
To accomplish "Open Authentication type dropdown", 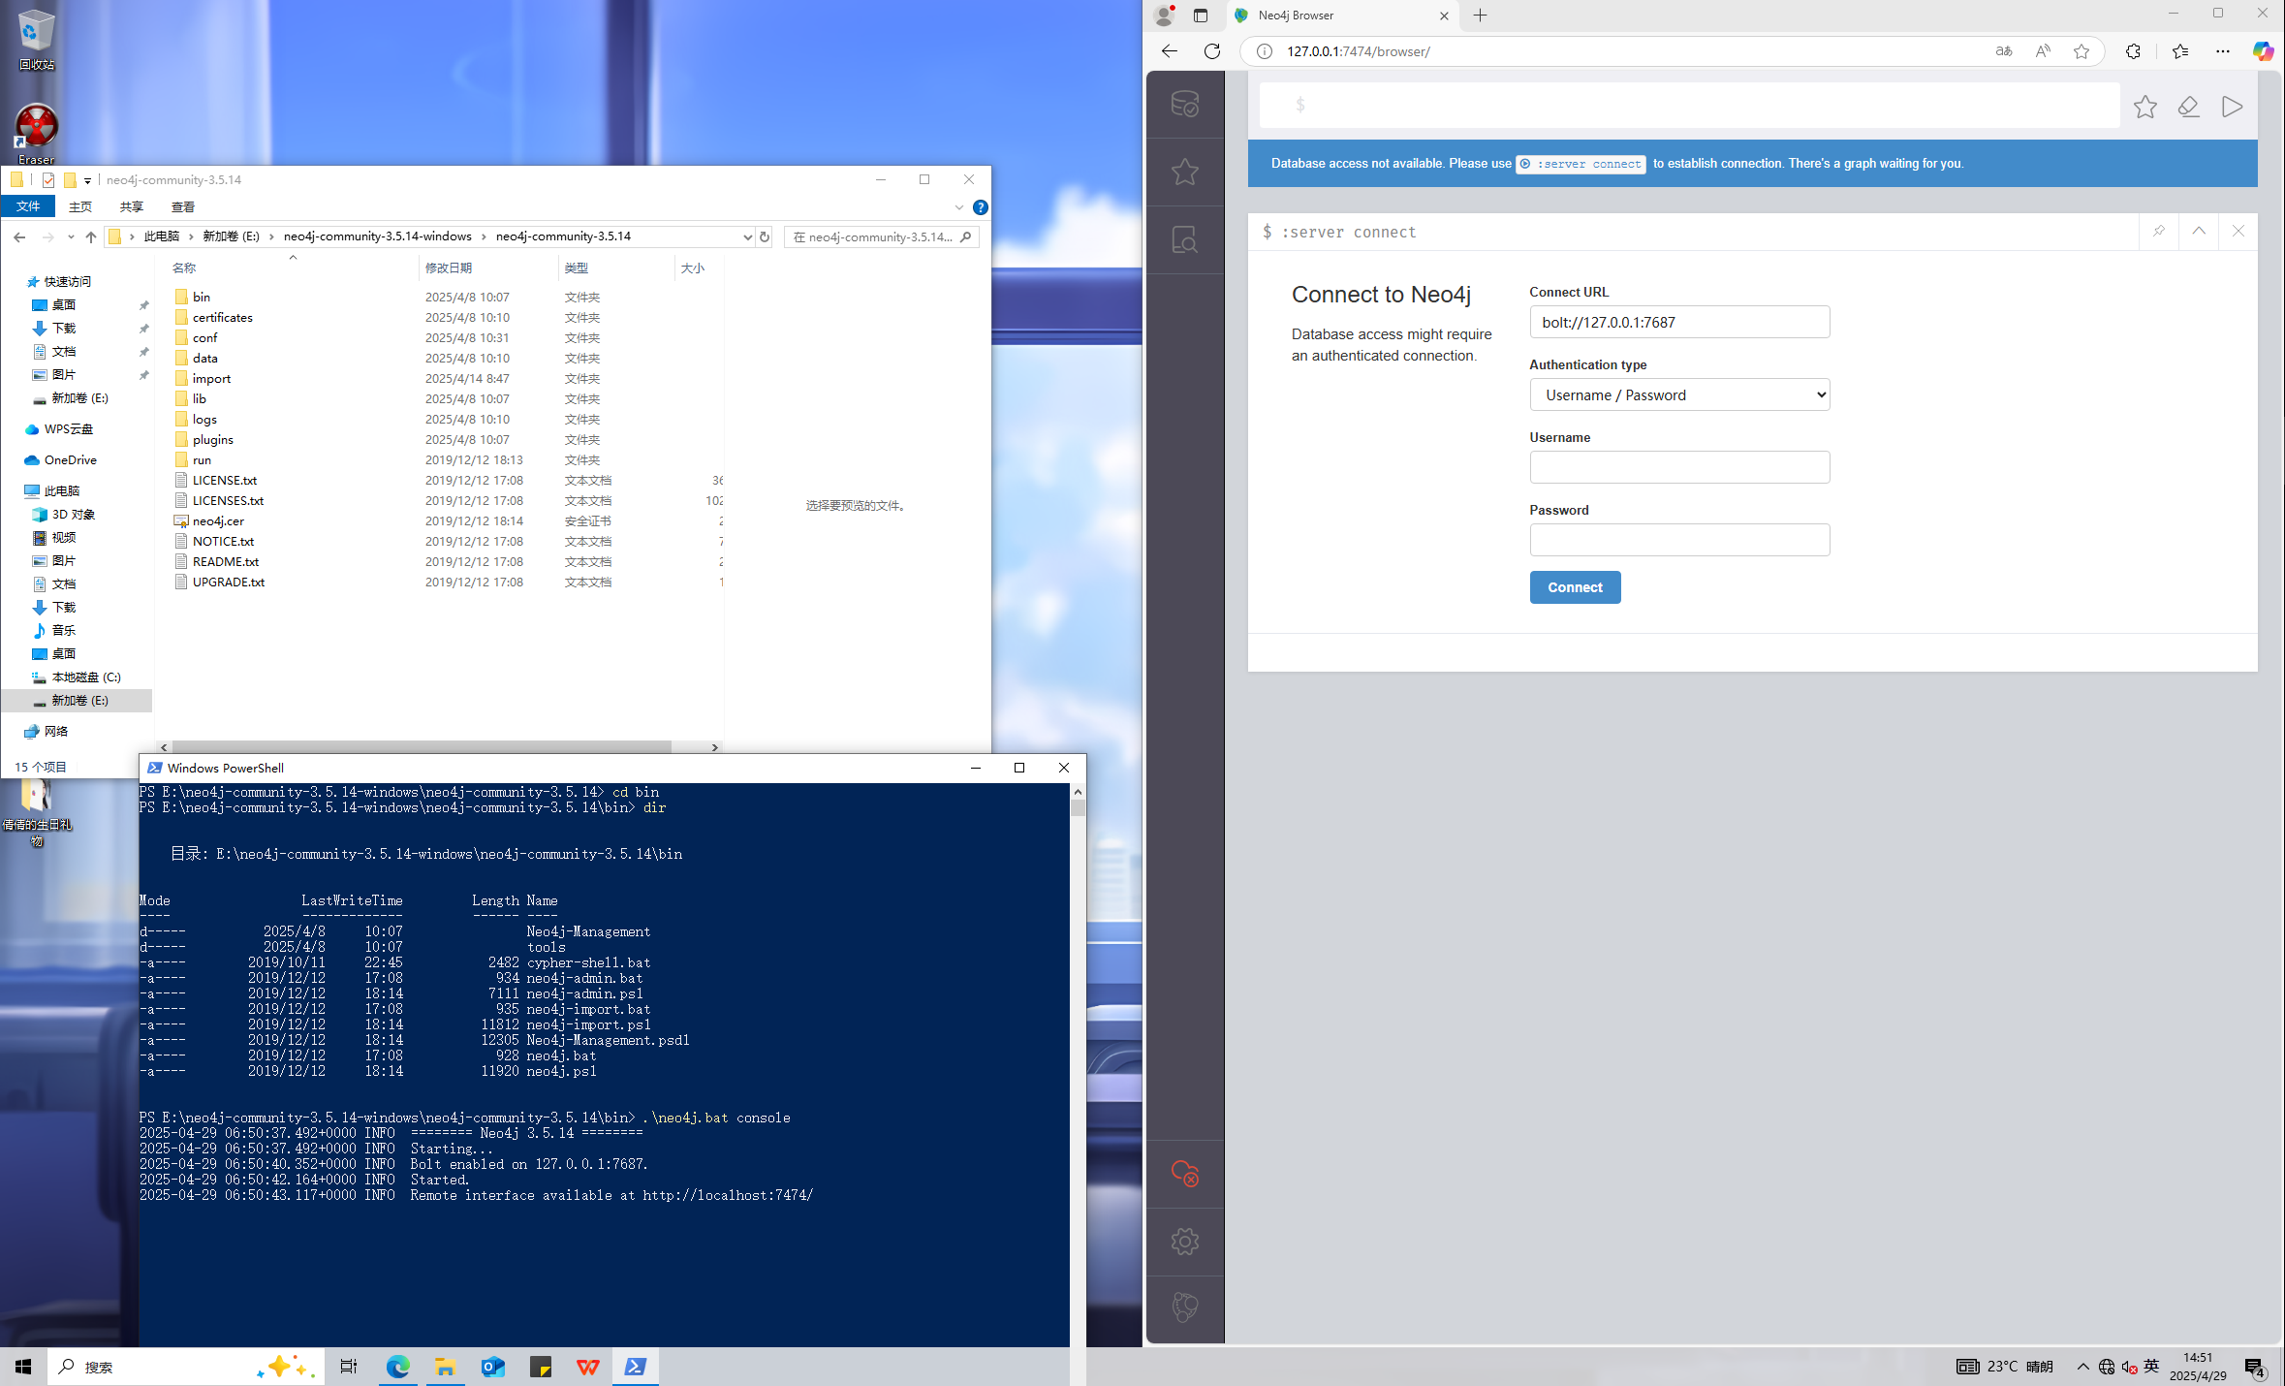I will pos(1678,394).
